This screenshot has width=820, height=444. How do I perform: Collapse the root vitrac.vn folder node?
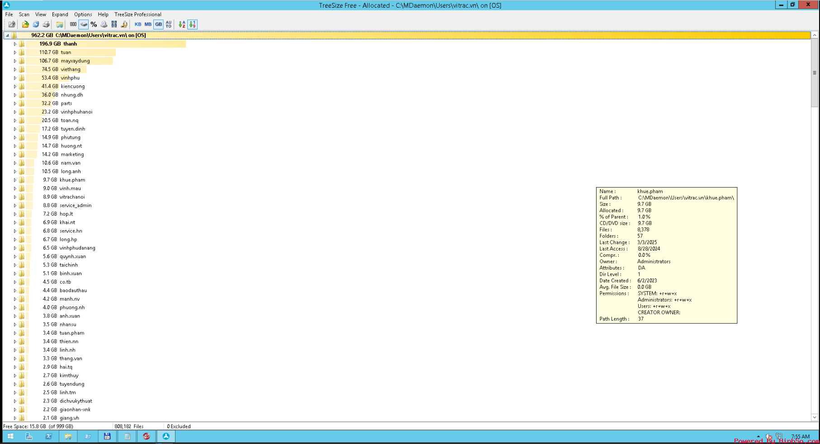(x=7, y=35)
